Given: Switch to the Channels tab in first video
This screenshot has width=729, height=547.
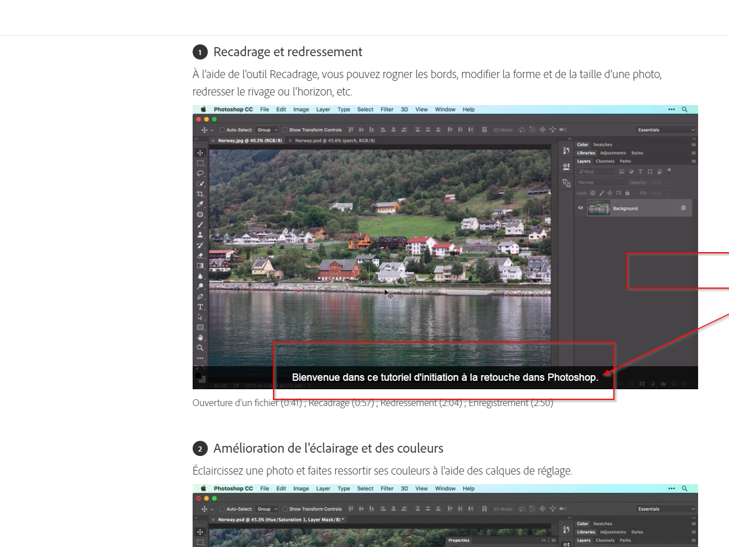Looking at the screenshot, I should 605,161.
